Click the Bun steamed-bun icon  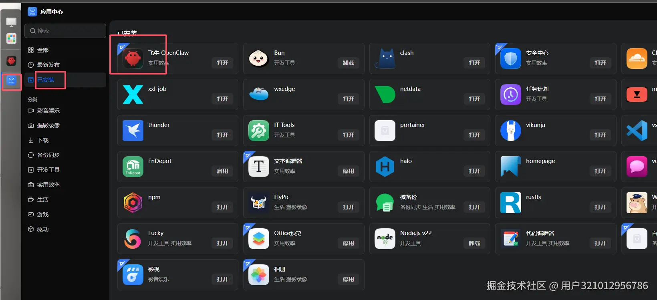click(258, 58)
